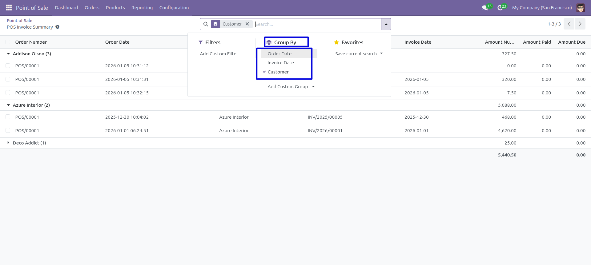Open the Add Custom Group dropdown
This screenshot has width=591, height=265.
tap(291, 87)
